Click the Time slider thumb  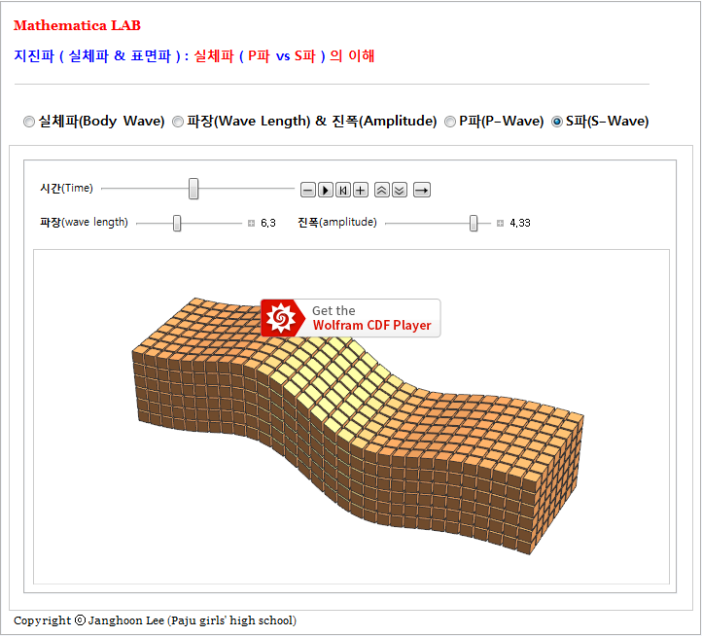click(x=193, y=189)
